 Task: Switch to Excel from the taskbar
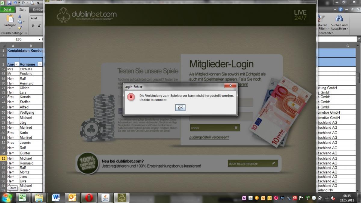(22, 198)
